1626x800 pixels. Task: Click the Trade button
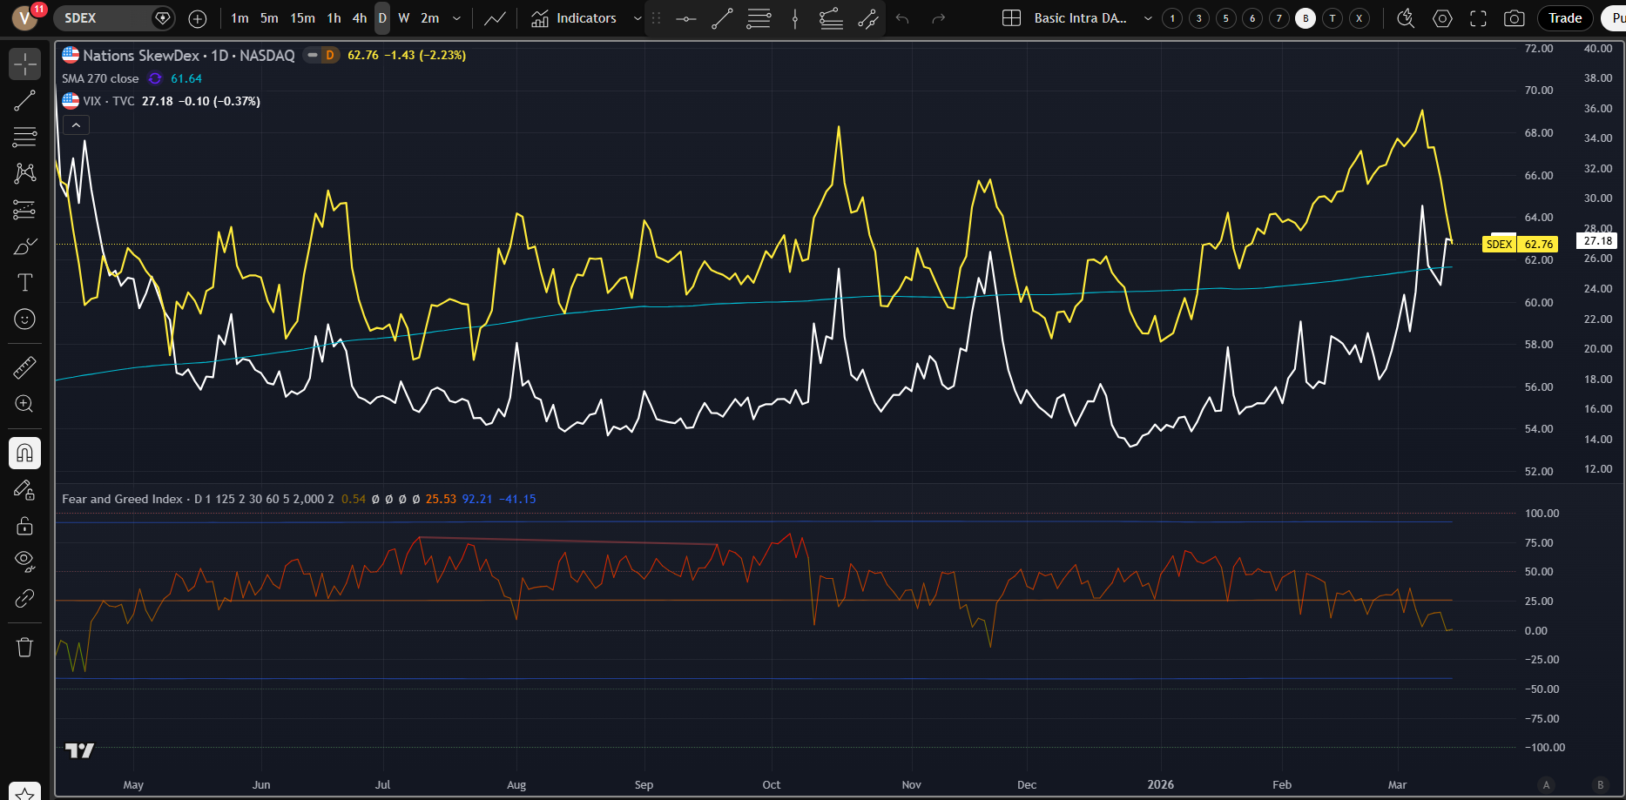click(1564, 18)
